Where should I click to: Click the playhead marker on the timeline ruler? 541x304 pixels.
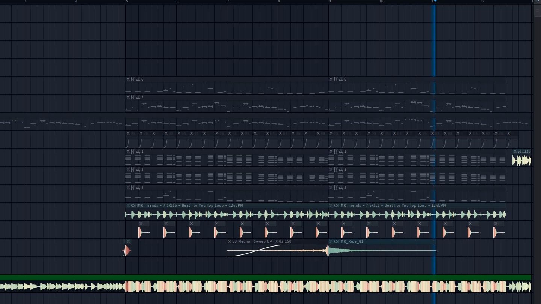(435, 2)
